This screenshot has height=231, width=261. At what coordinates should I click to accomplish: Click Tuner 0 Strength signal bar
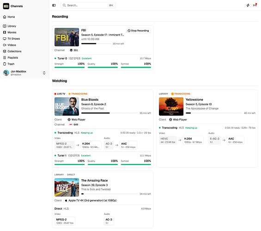tap(70, 67)
